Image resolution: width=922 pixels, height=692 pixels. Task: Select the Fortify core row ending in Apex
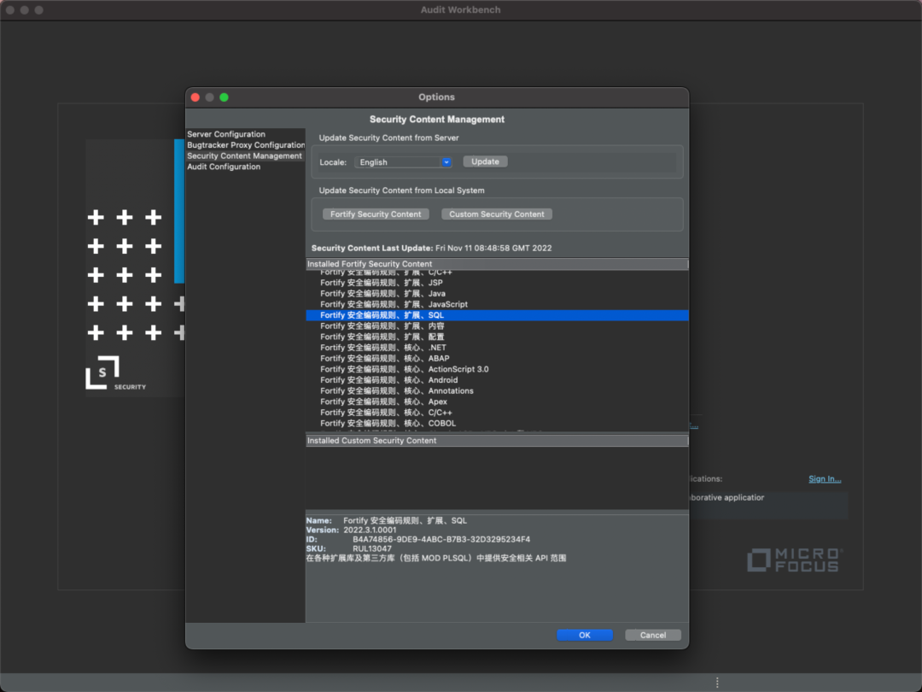[497, 402]
